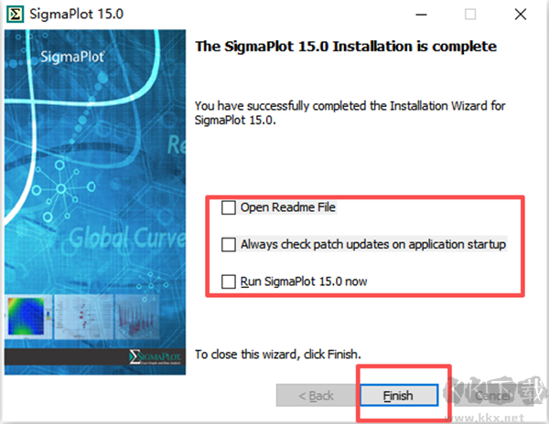Check Run SigmaPlot 15.0 now option
549x424 pixels.
[228, 281]
